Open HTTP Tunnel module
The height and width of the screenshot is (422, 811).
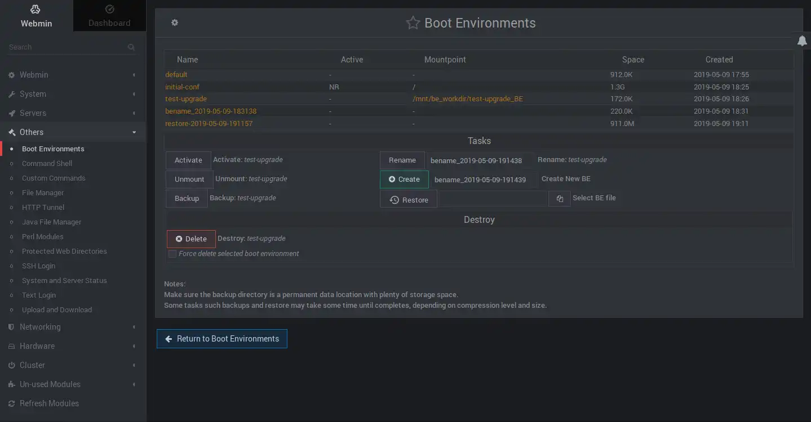coord(43,207)
